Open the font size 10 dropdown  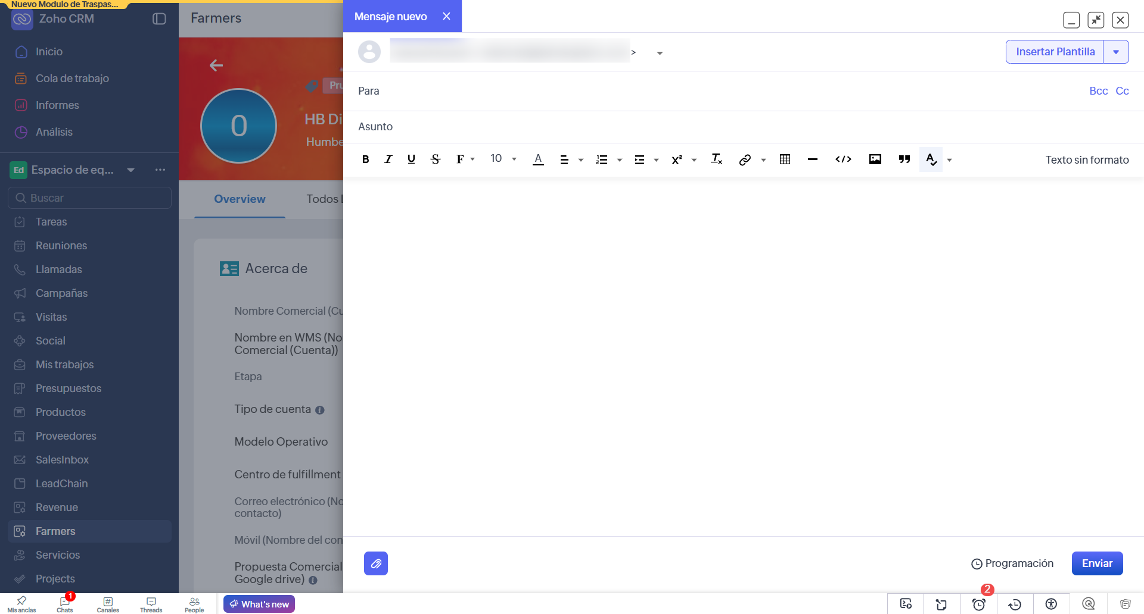503,159
